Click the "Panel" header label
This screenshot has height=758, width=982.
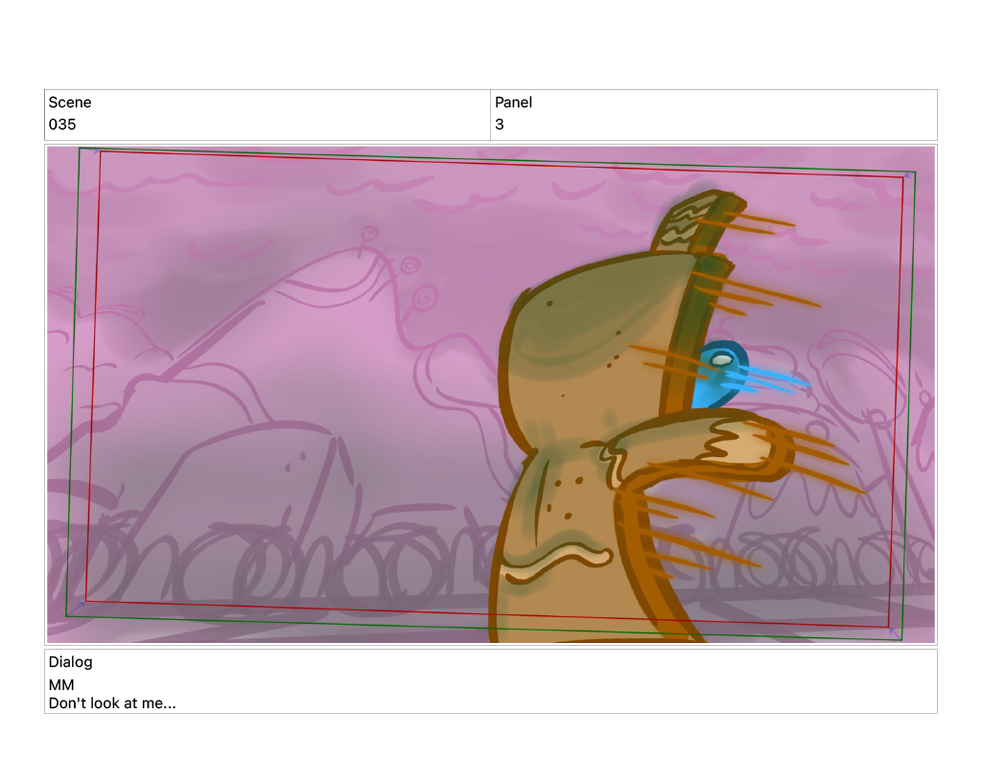(x=513, y=103)
